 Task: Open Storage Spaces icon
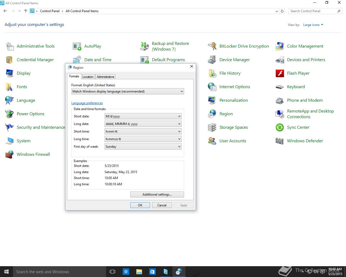[x=212, y=127]
